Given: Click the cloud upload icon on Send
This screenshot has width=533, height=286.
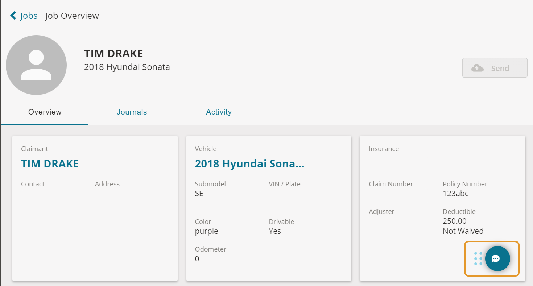Looking at the screenshot, I should pyautogui.click(x=478, y=68).
